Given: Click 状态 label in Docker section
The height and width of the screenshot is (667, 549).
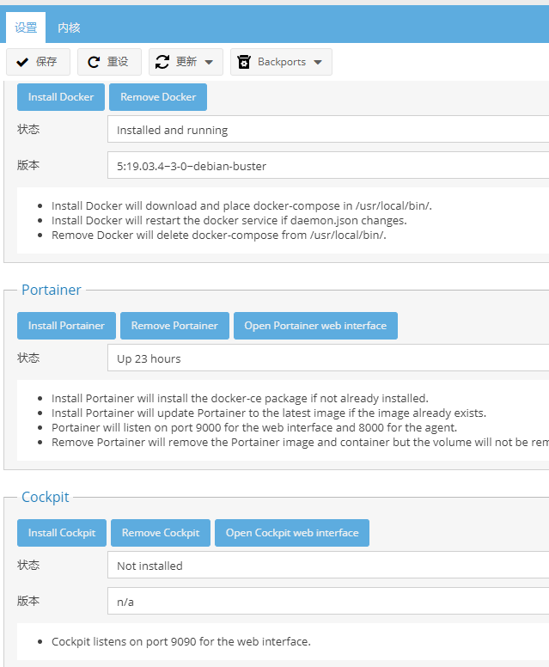Looking at the screenshot, I should coord(28,129).
